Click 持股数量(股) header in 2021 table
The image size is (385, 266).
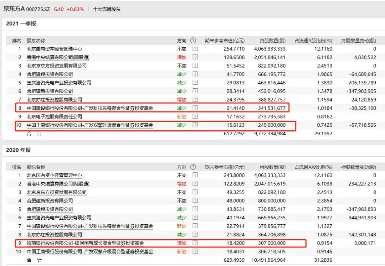(x=273, y=41)
